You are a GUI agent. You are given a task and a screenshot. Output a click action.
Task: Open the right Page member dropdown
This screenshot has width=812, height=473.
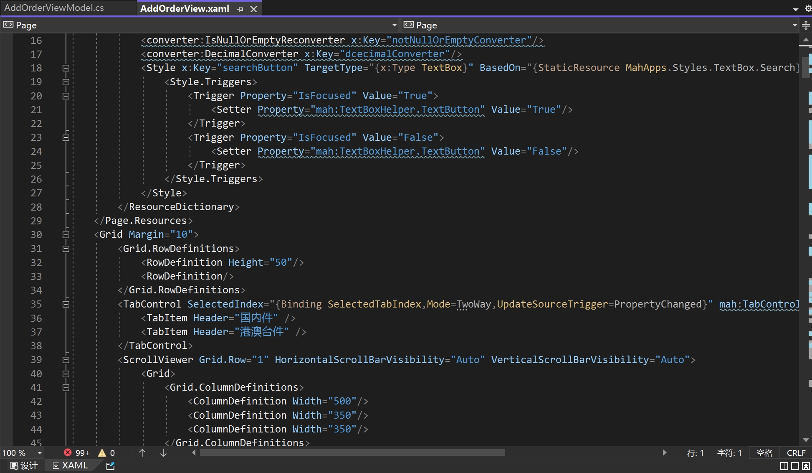794,25
